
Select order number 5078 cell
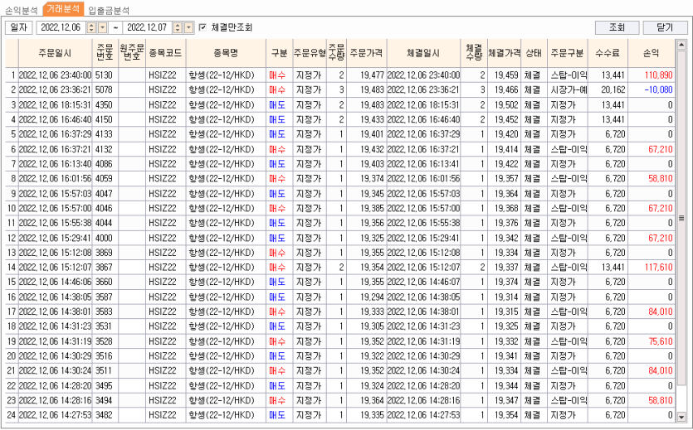pos(105,90)
